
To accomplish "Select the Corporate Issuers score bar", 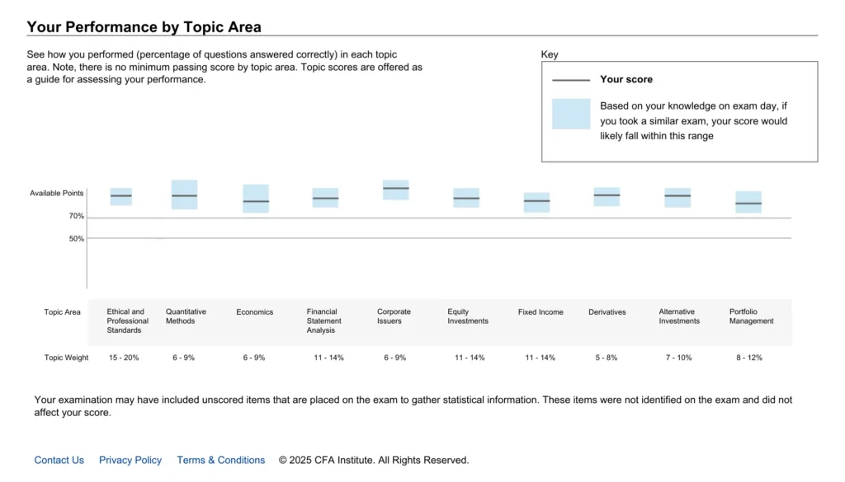I will [x=395, y=190].
